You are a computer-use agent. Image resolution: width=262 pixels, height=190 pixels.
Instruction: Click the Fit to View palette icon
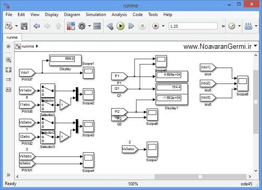[8, 70]
